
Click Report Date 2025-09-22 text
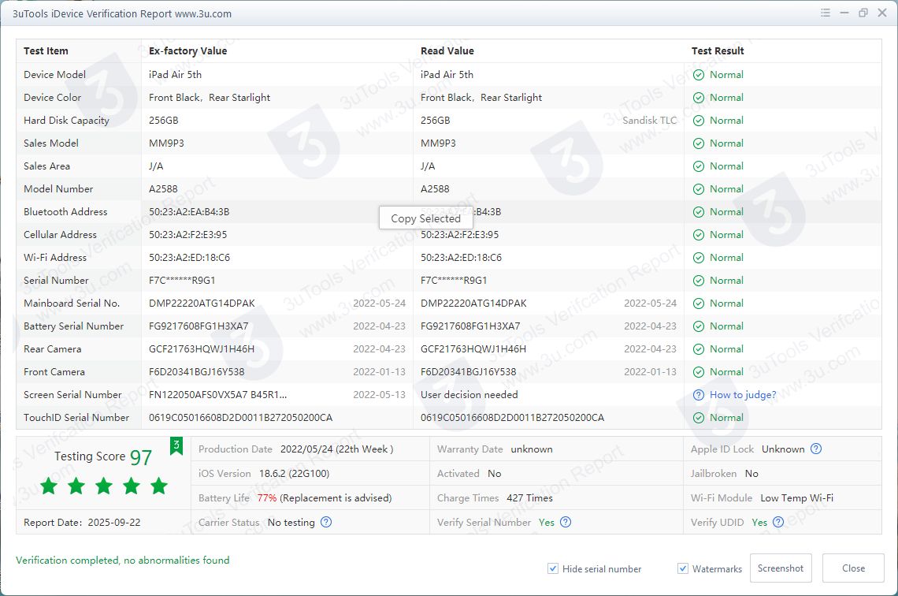tap(82, 523)
